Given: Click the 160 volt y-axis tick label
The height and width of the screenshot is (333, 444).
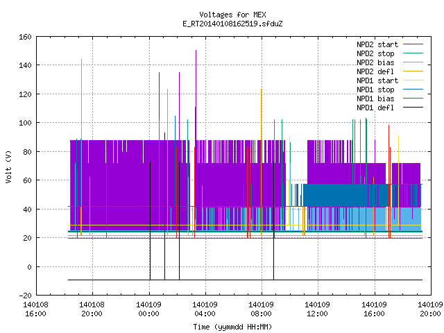Looking at the screenshot, I should coord(25,37).
